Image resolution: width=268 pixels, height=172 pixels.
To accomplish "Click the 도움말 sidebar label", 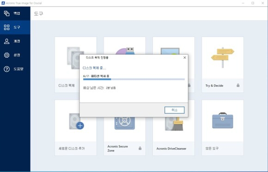I will 18,69.
